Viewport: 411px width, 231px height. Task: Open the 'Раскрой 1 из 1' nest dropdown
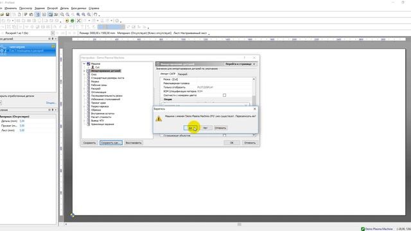[x=53, y=33]
